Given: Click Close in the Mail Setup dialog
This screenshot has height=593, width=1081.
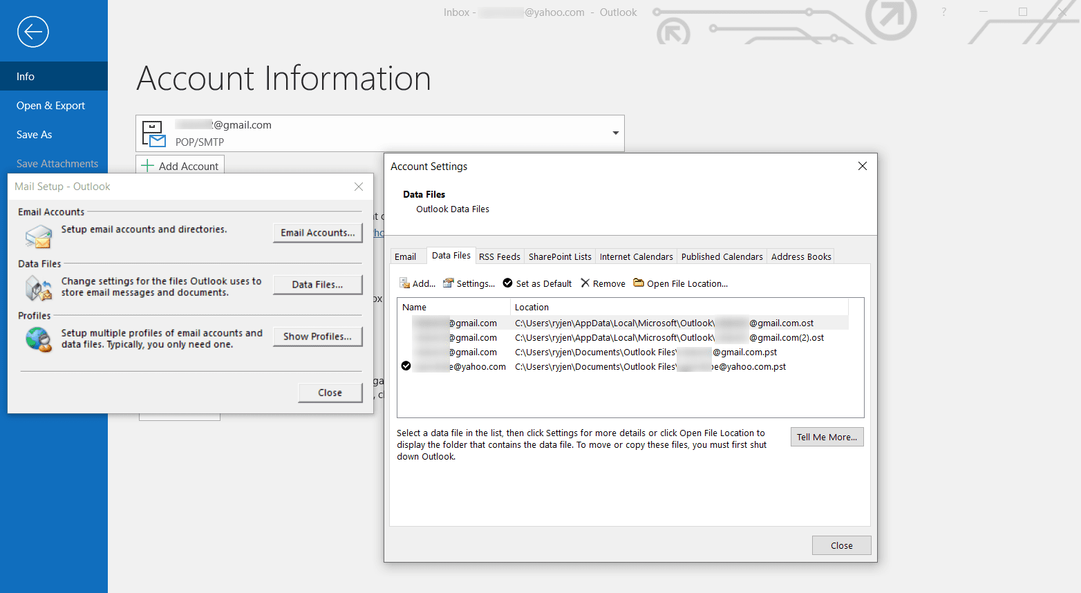Looking at the screenshot, I should (330, 393).
